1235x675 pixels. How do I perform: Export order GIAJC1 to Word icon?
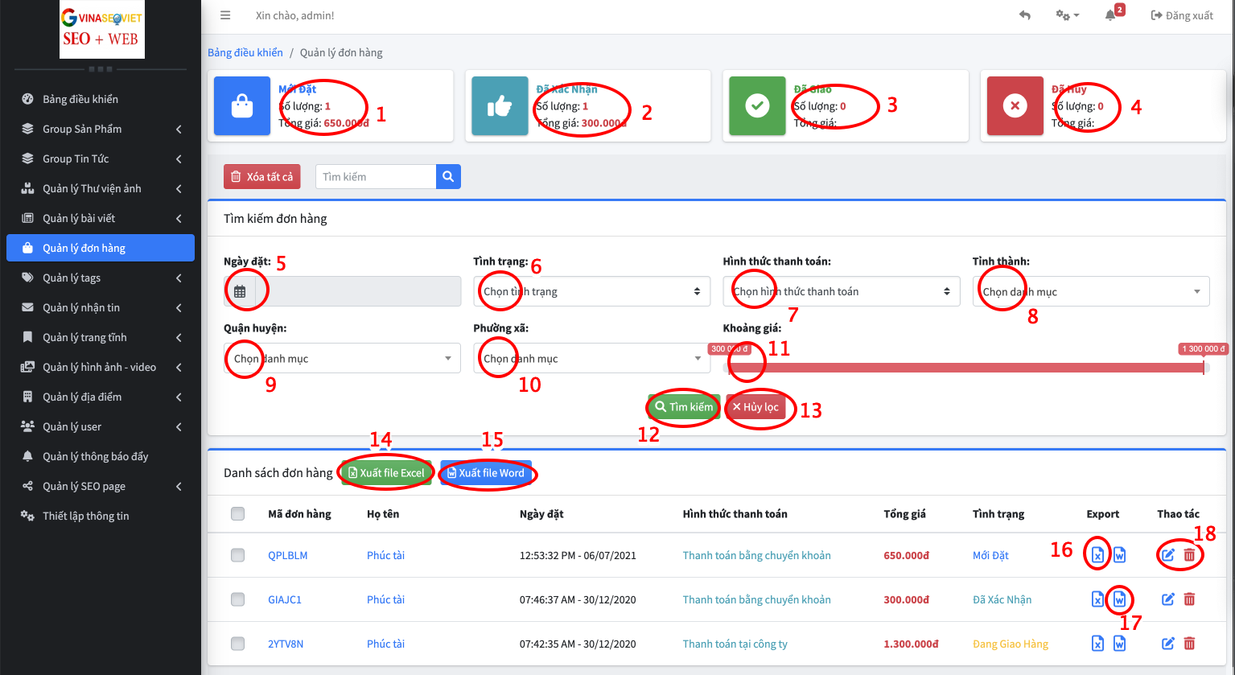click(1119, 599)
